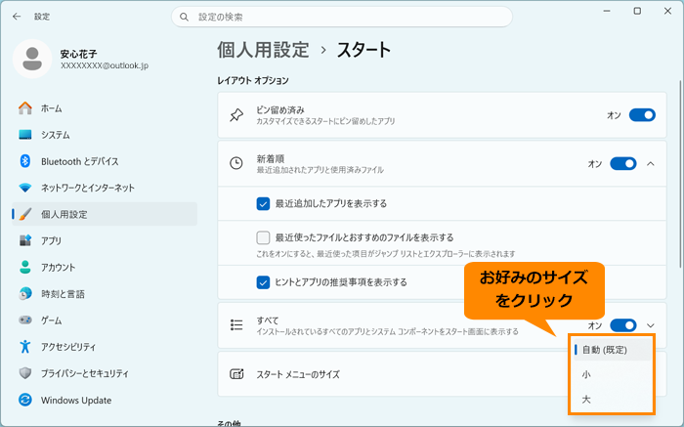Open アクセシビリティ settings
684x427 pixels.
click(x=105, y=347)
